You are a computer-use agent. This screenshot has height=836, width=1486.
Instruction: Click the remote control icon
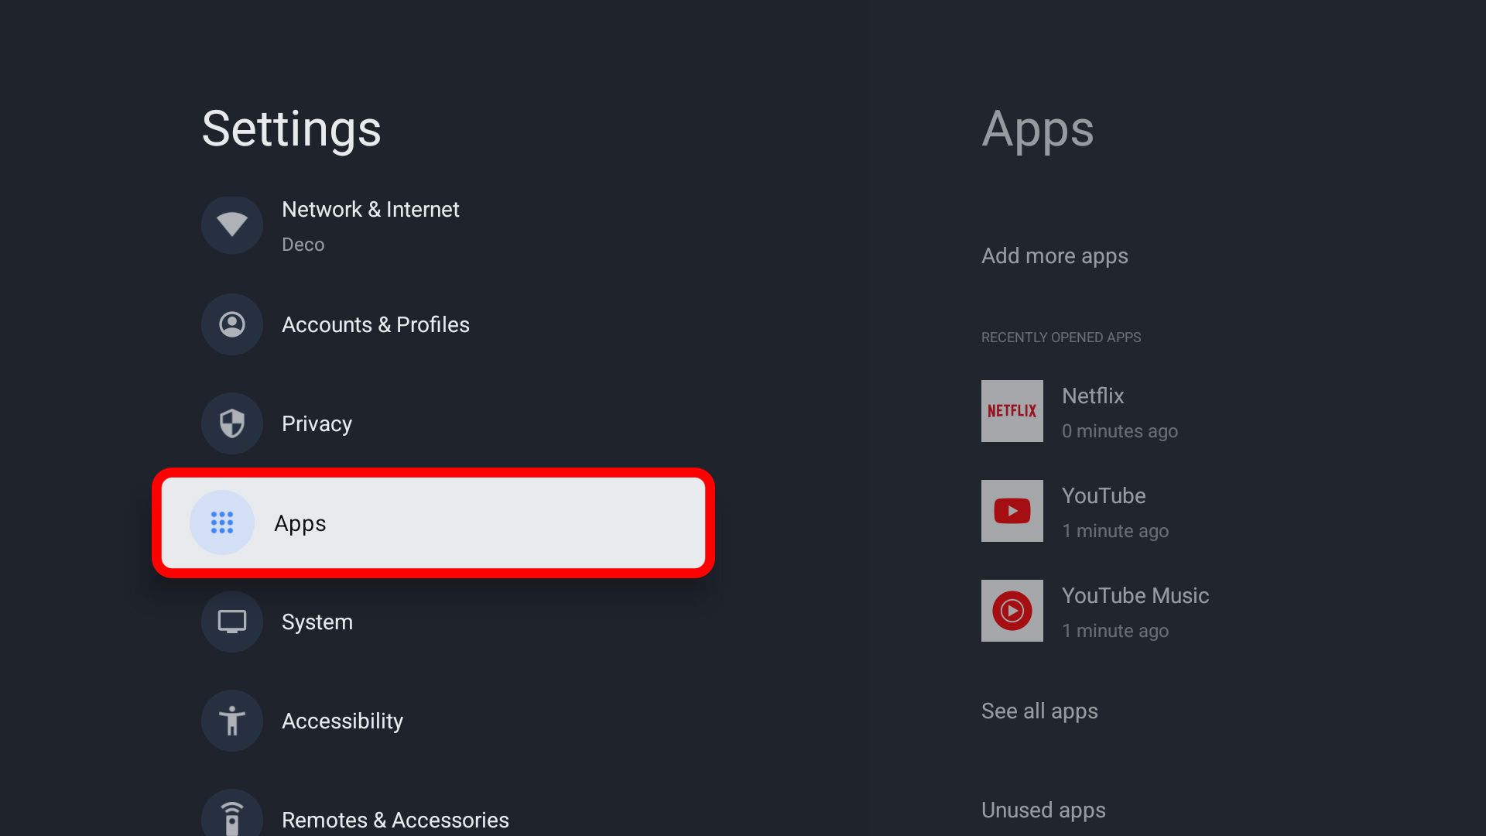pyautogui.click(x=232, y=814)
